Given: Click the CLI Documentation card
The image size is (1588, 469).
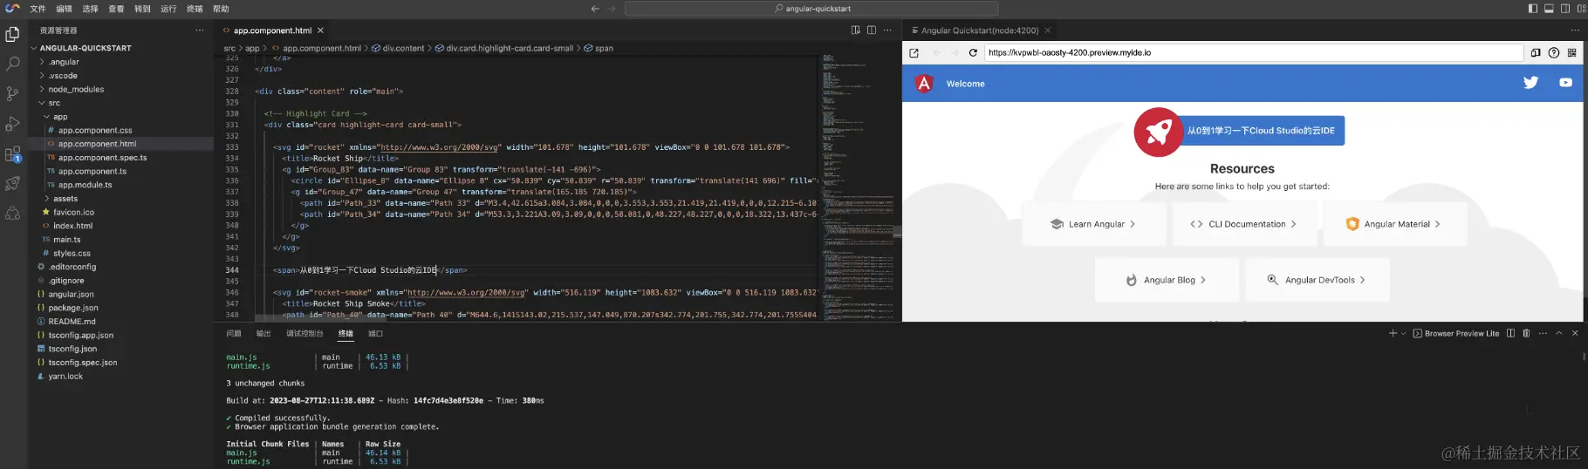Looking at the screenshot, I should (1243, 224).
